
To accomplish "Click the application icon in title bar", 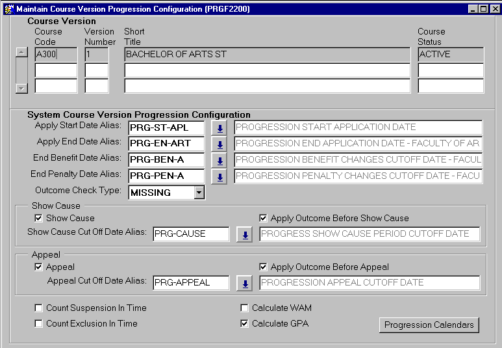I will (x=8, y=8).
